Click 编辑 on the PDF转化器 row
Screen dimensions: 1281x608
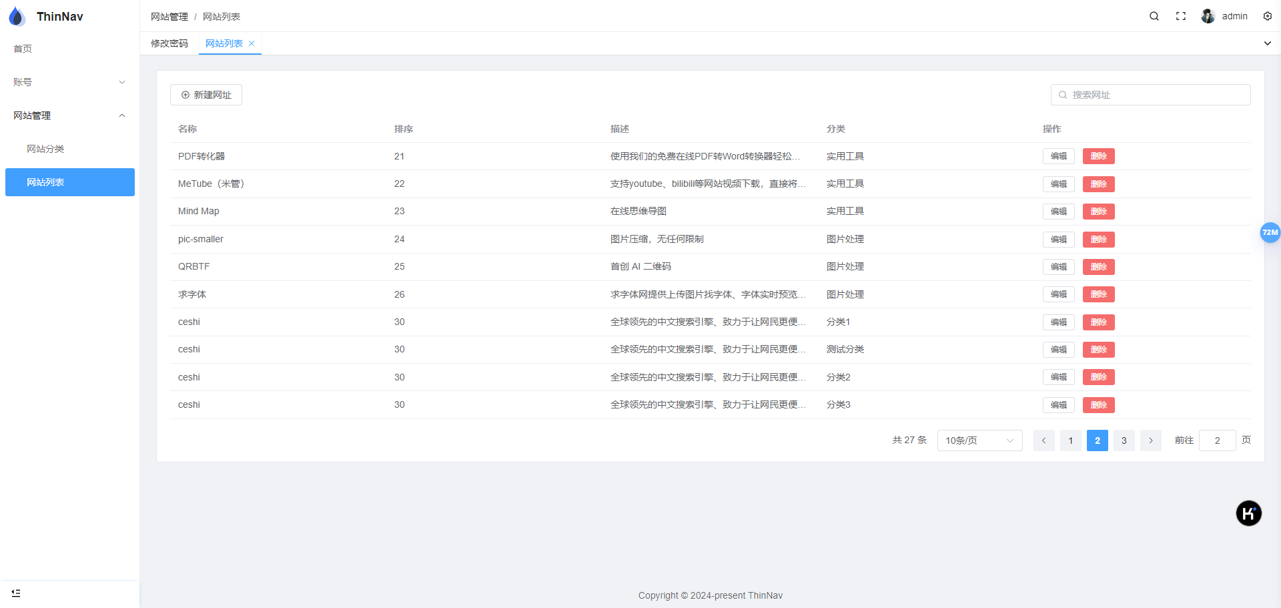click(1058, 156)
